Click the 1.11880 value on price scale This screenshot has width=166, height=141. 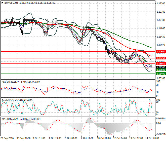pyautogui.click(x=160, y=28)
